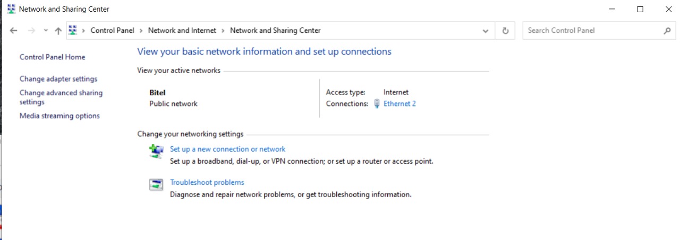Viewport: 680px width, 240px height.
Task: Go to Control Panel Home
Action: pyautogui.click(x=52, y=57)
